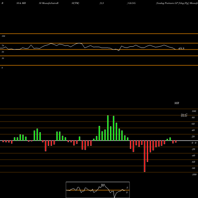Click the '(5,5' parameter text in header
Screen dimensions: 198x198
(102, 3)
